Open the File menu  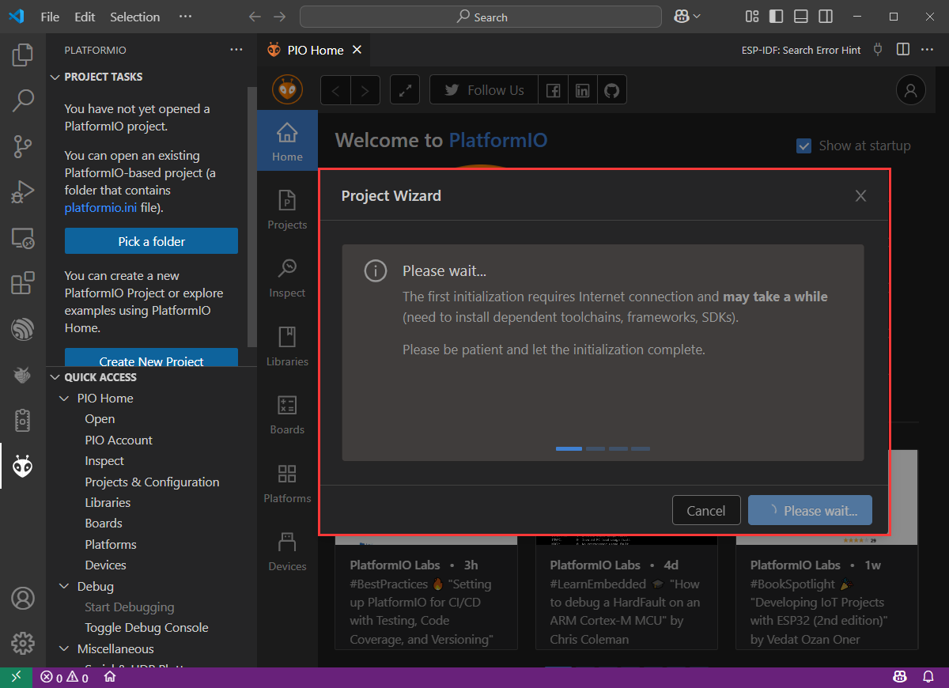coord(50,17)
